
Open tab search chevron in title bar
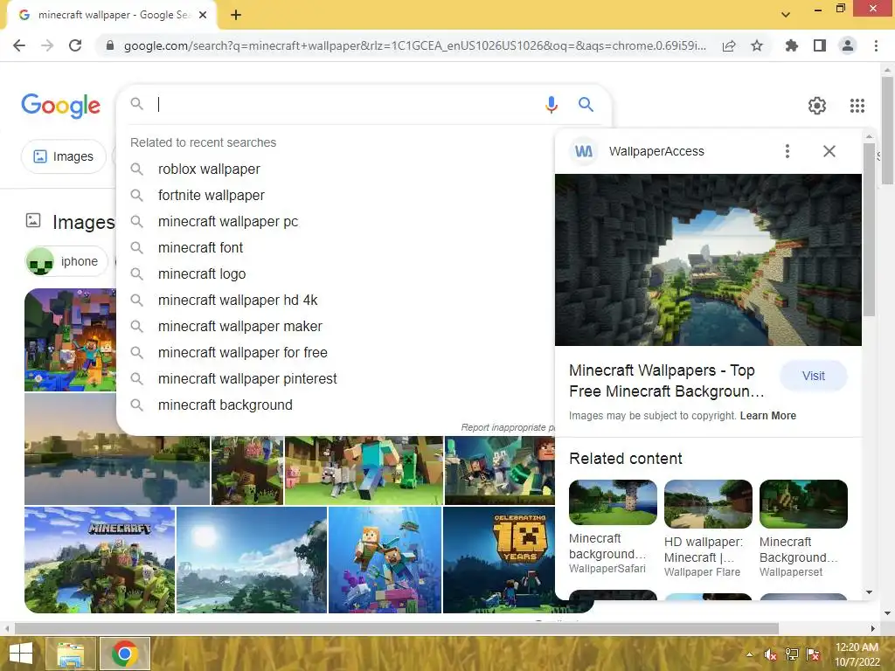(x=786, y=15)
